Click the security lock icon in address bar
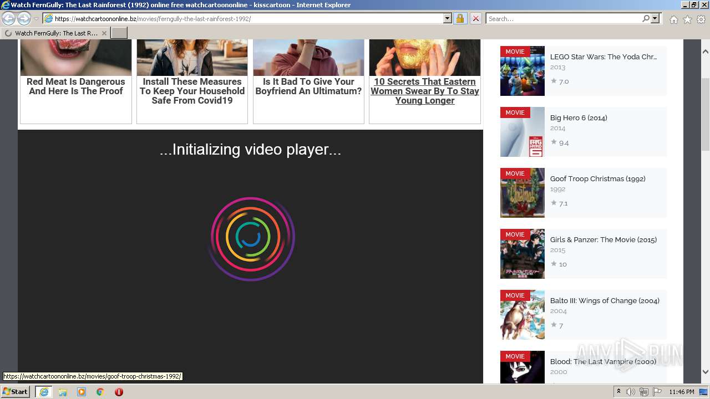The image size is (710, 399). [460, 18]
